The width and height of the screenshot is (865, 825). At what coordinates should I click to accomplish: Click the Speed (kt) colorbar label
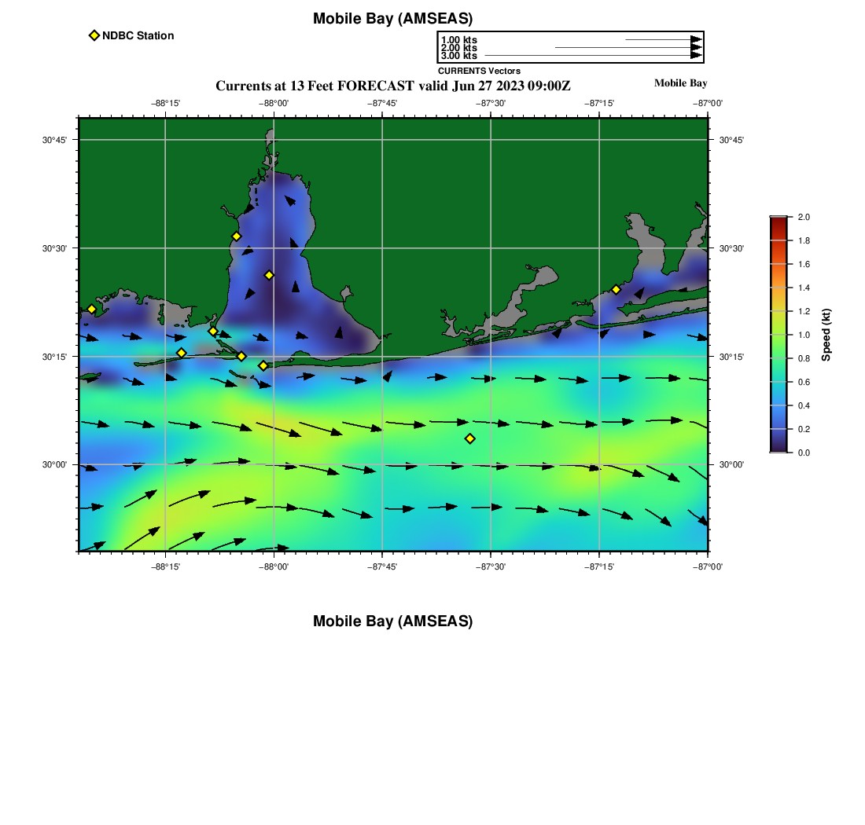[x=826, y=335]
